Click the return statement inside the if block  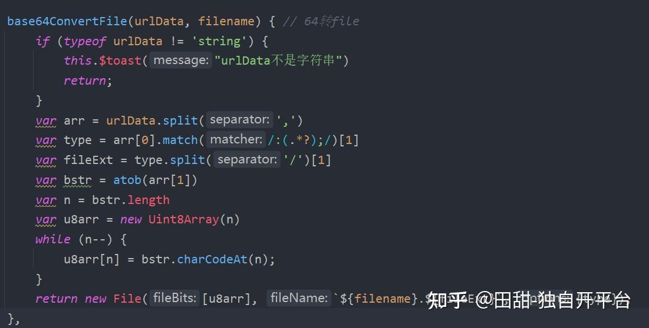click(x=88, y=81)
